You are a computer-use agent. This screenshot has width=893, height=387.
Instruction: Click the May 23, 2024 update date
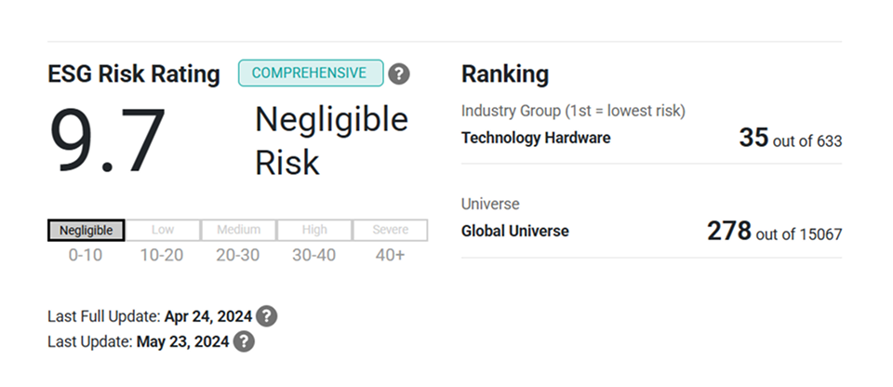[x=183, y=341]
